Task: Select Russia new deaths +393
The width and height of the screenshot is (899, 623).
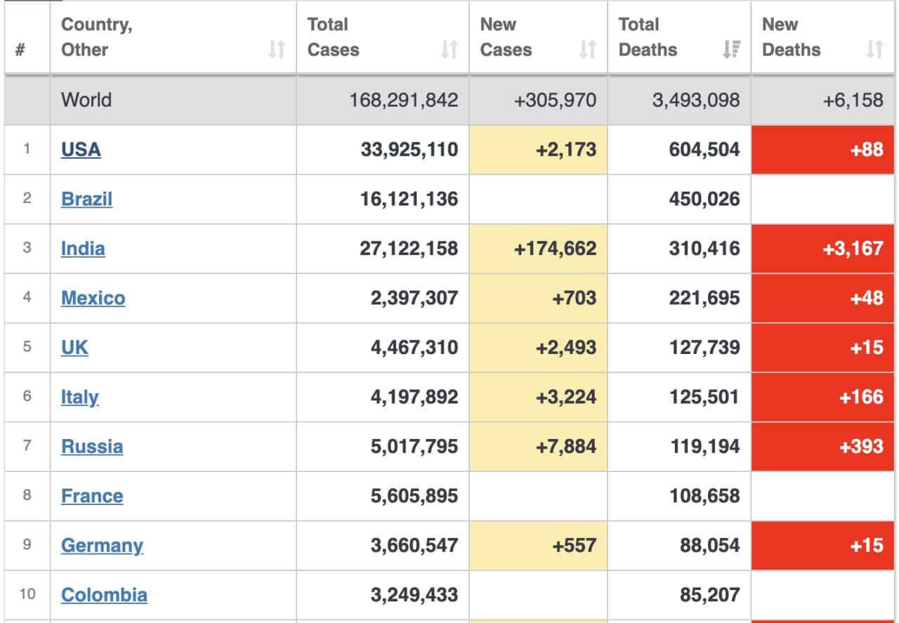Action: pos(862,447)
